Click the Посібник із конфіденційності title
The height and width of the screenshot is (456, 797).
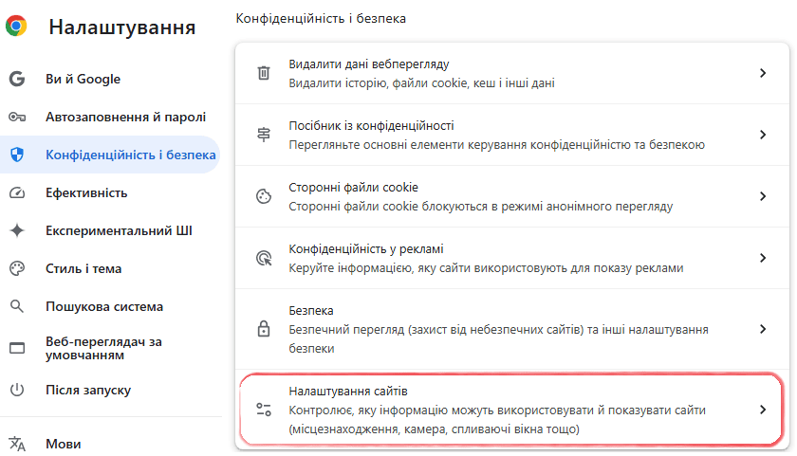[371, 125]
